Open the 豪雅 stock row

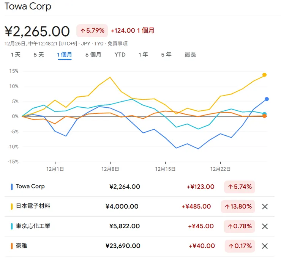click(139, 246)
